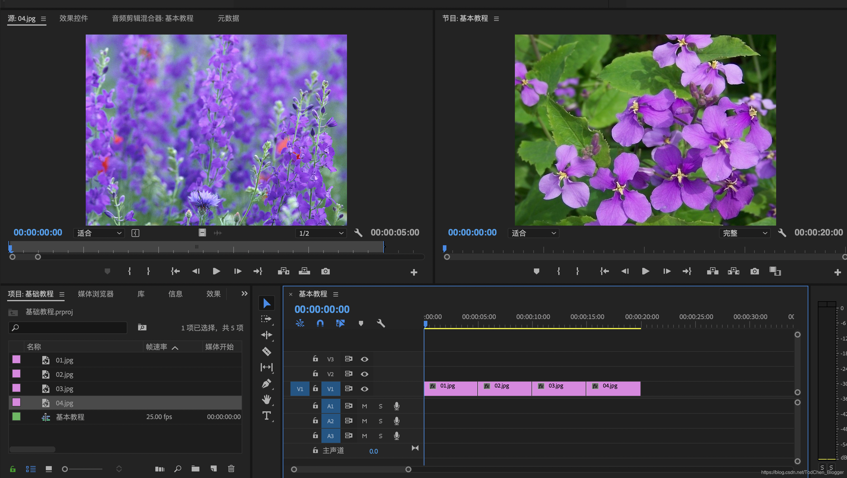847x478 pixels.
Task: Play the Program monitor sequence
Action: [646, 271]
